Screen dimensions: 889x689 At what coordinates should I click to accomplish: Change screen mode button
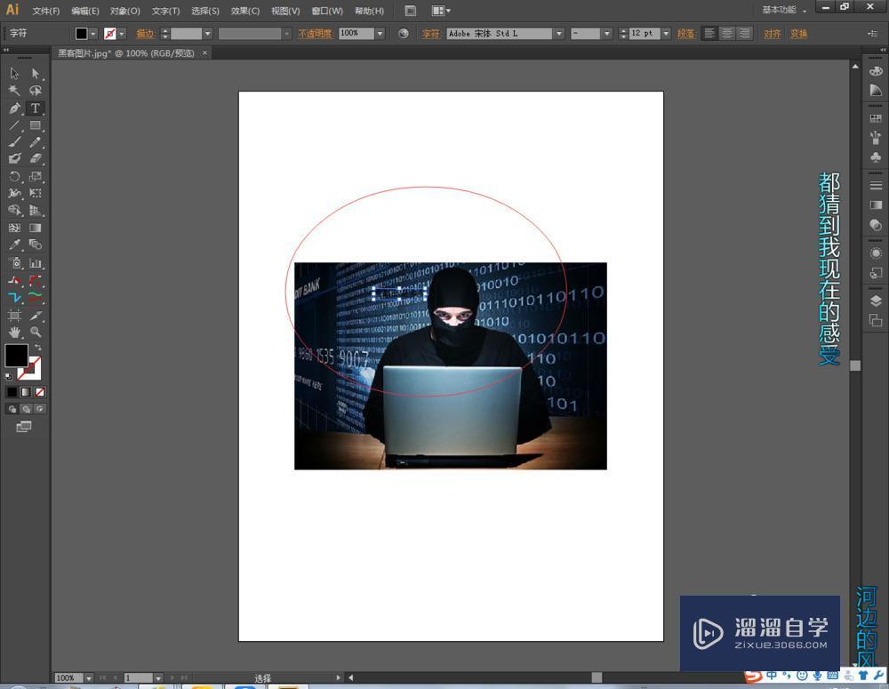coord(24,427)
